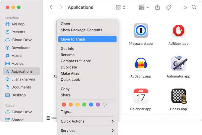Open the group-by options dropdown
The height and width of the screenshot is (135, 202).
click(x=144, y=7)
